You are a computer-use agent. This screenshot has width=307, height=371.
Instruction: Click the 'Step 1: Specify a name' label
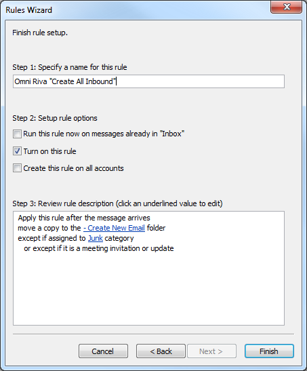pos(70,67)
